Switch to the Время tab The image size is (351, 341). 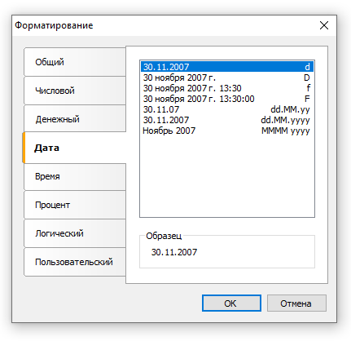75,176
